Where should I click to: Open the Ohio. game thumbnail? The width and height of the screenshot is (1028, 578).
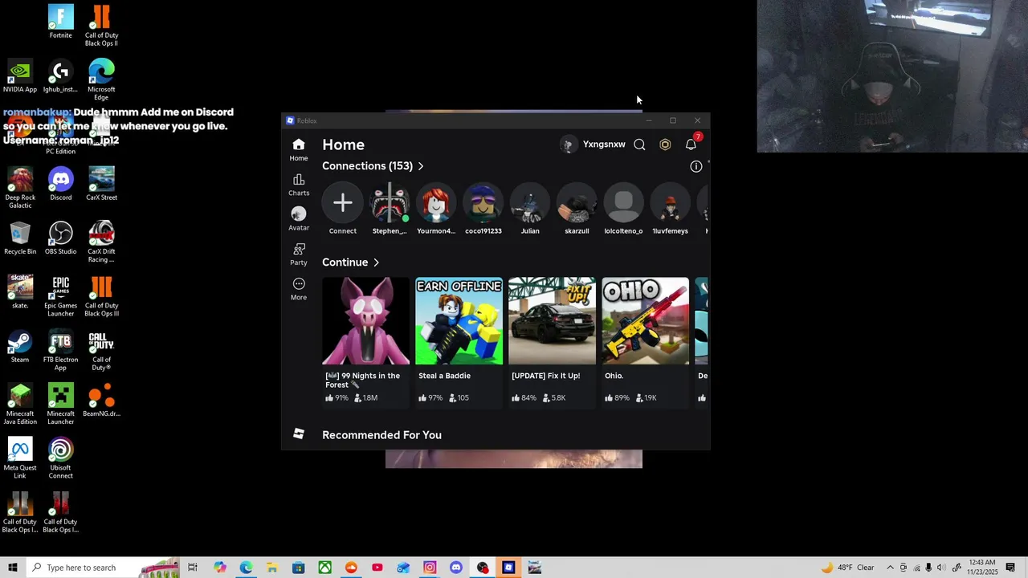click(645, 321)
